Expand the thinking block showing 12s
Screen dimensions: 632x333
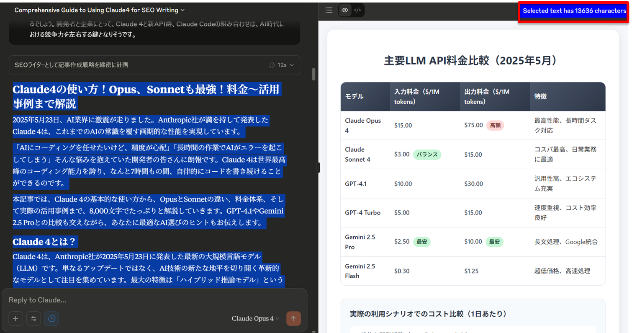[x=154, y=65]
